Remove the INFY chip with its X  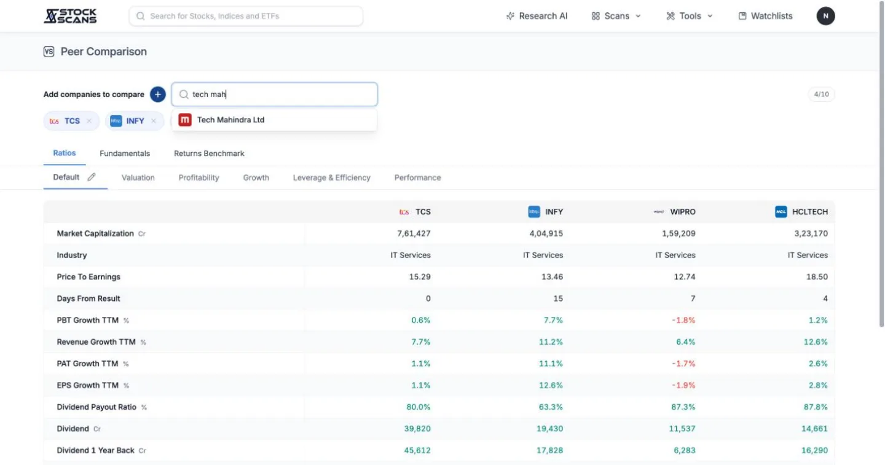(x=154, y=121)
